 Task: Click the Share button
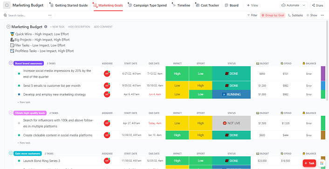click(317, 5)
